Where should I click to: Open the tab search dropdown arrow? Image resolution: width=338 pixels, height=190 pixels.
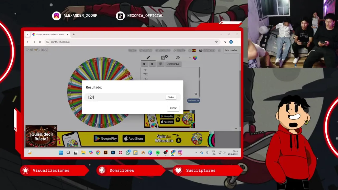click(27, 35)
